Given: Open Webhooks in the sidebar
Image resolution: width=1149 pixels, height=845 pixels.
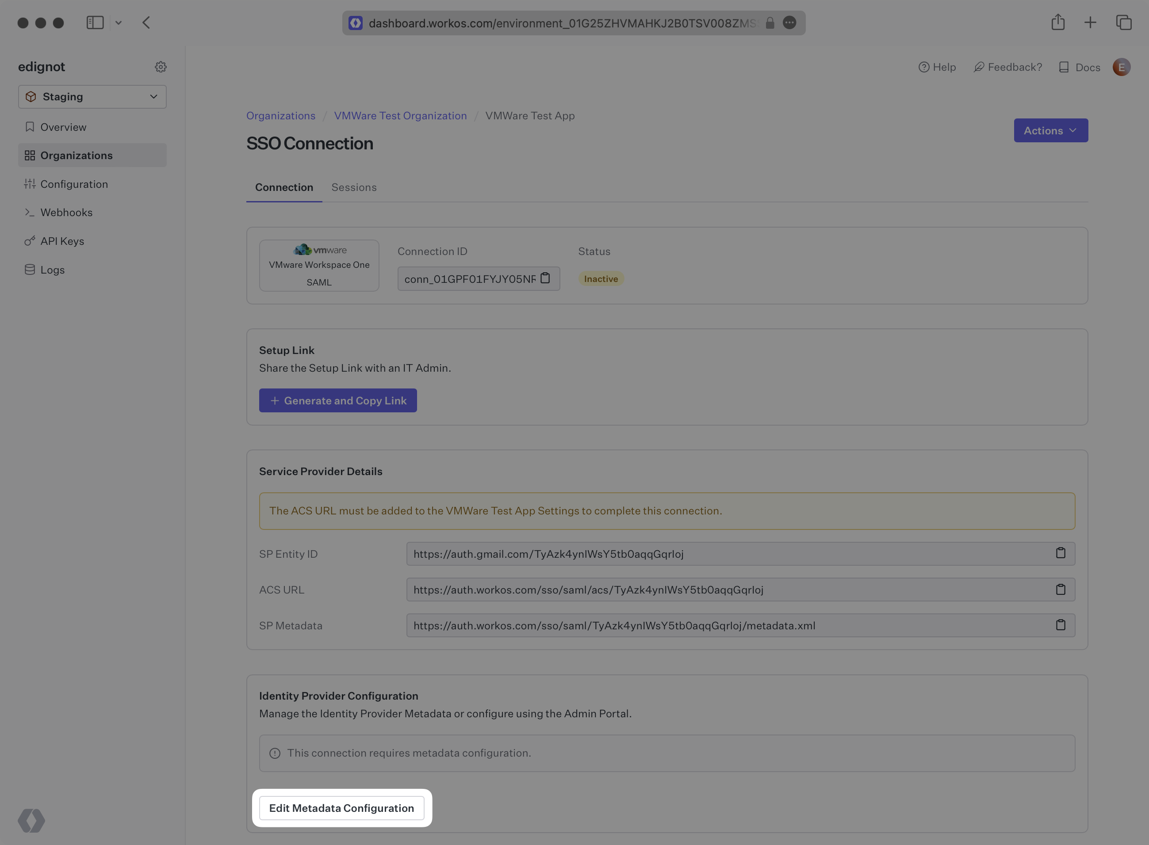Looking at the screenshot, I should [66, 212].
